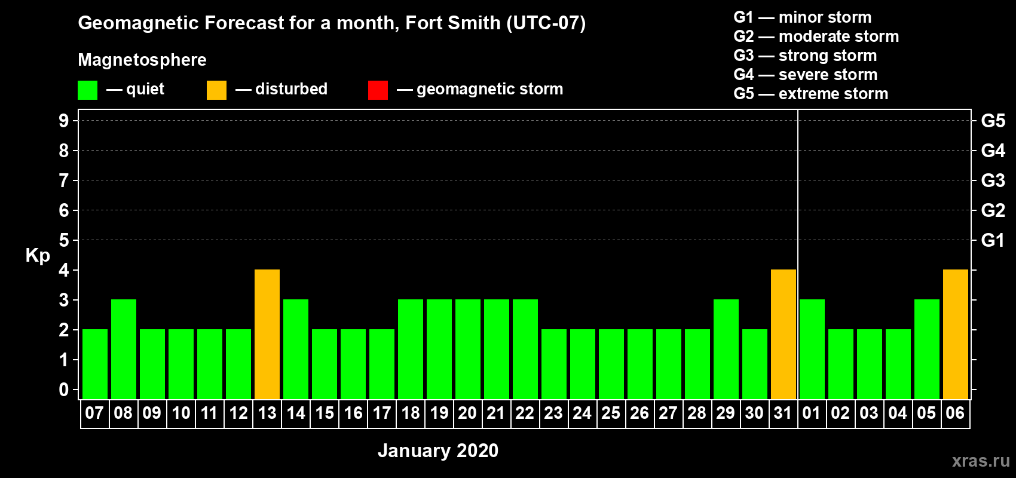Click the 'G1 — minor storm' legend text

[803, 17]
